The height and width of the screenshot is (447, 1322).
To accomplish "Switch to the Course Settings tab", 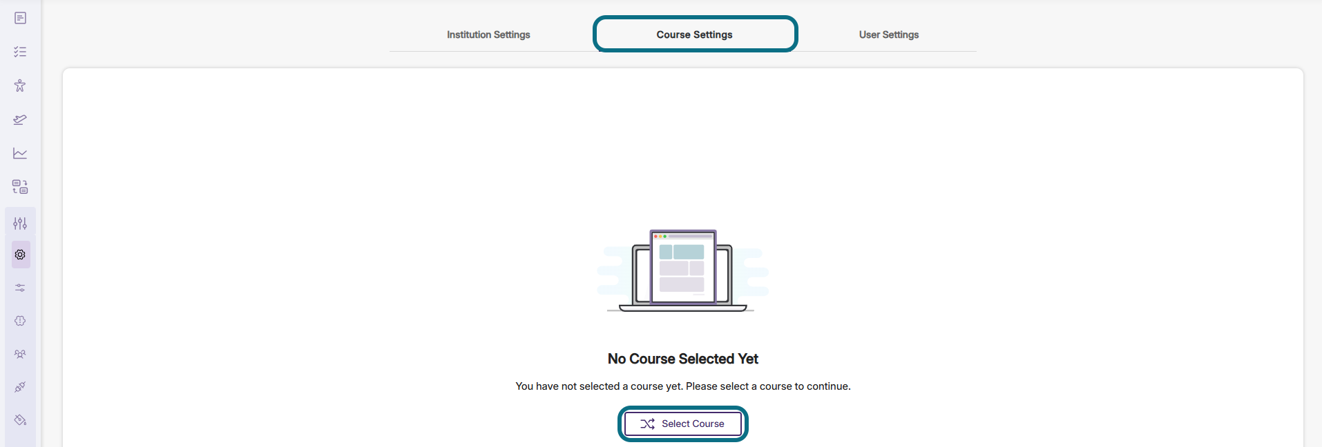I will [695, 34].
